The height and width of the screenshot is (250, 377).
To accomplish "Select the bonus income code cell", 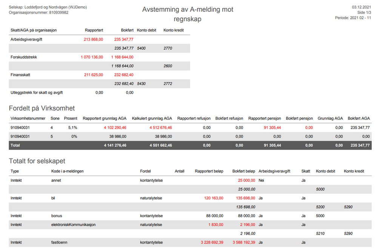I will point(57,216).
